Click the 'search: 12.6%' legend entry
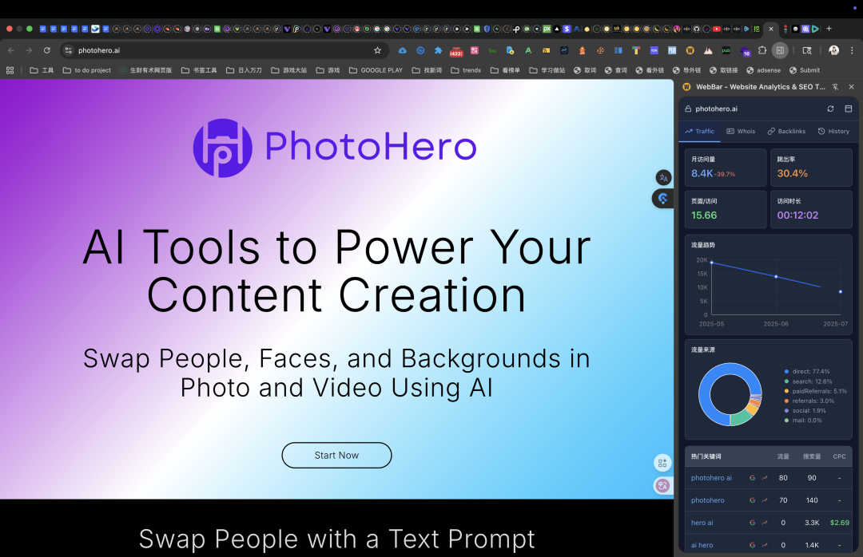 click(x=808, y=381)
